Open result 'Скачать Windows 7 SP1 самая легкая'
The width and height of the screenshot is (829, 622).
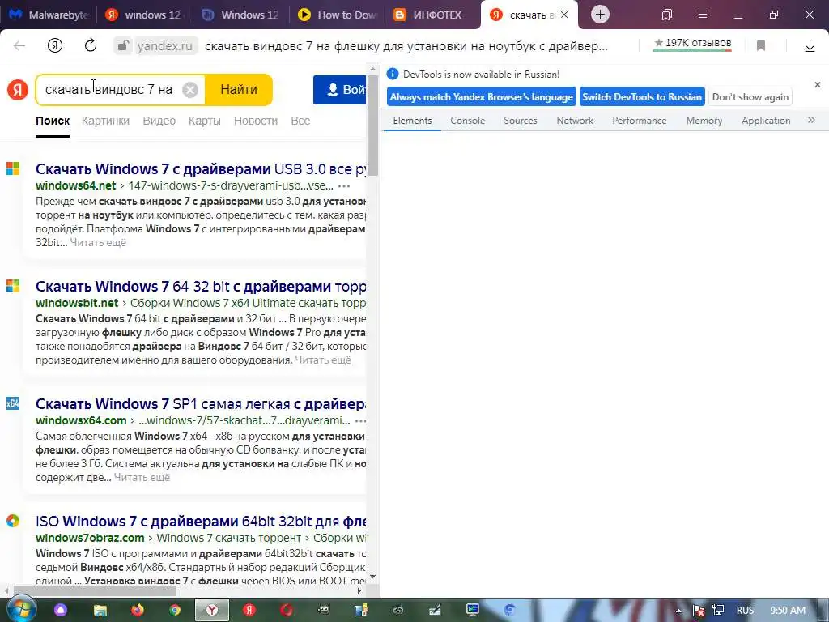tap(201, 403)
